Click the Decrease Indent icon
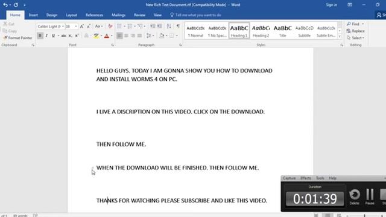 coord(153,26)
